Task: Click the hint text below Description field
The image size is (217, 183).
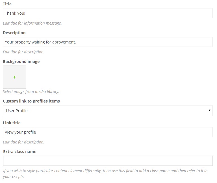Action: 23,52
